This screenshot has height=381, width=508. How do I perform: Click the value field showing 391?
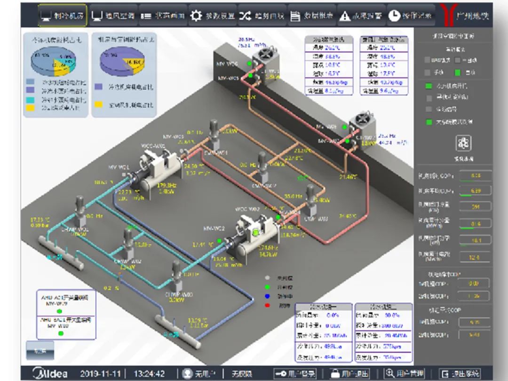pos(475,206)
